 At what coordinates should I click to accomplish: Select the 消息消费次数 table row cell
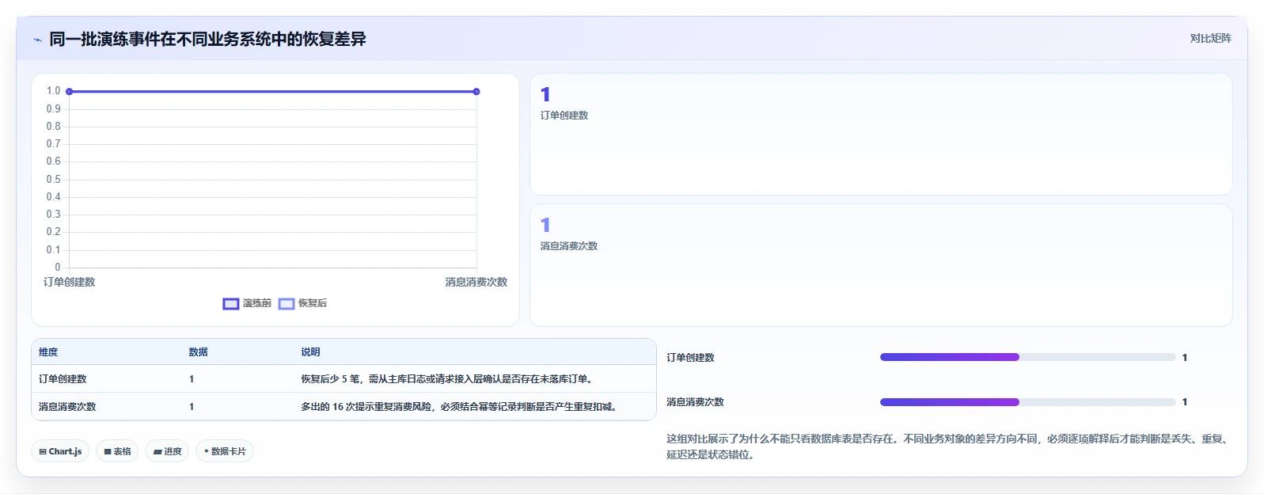coord(67,407)
